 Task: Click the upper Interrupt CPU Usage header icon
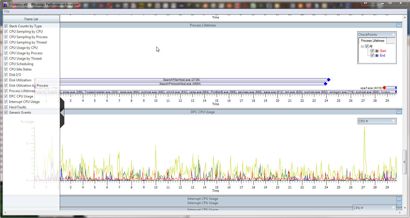click(x=399, y=199)
